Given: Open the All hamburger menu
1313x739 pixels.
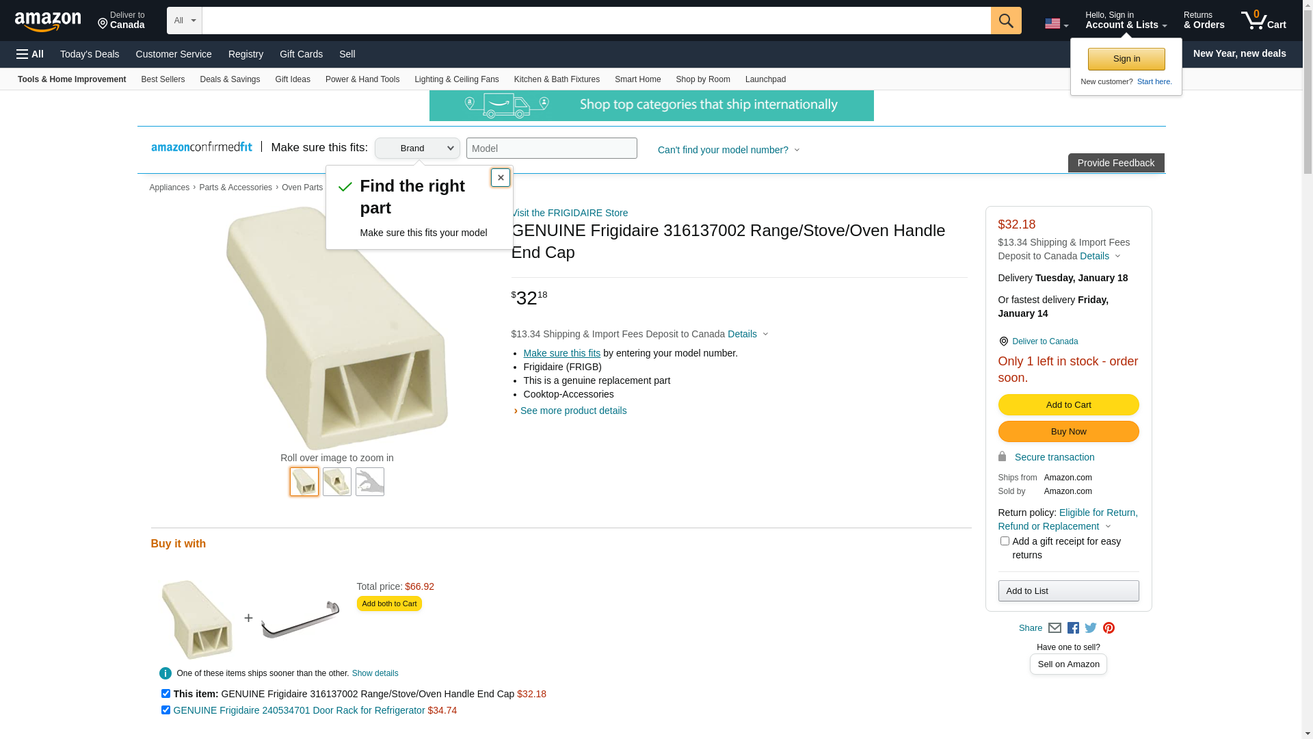Looking at the screenshot, I should [30, 54].
